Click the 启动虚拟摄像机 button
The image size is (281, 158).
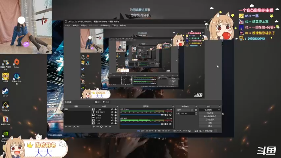[x=210, y=116]
